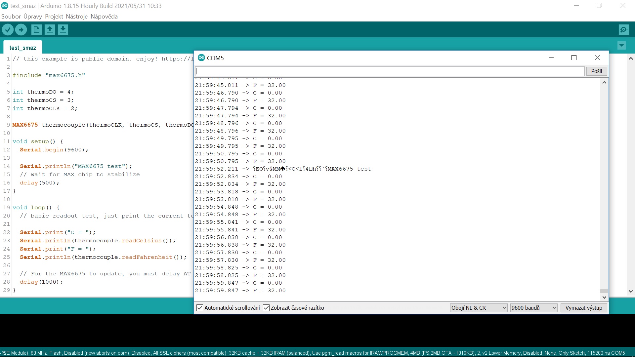Image resolution: width=635 pixels, height=357 pixels.
Task: Click serial monitor scrollbar down arrow
Action: click(x=604, y=297)
